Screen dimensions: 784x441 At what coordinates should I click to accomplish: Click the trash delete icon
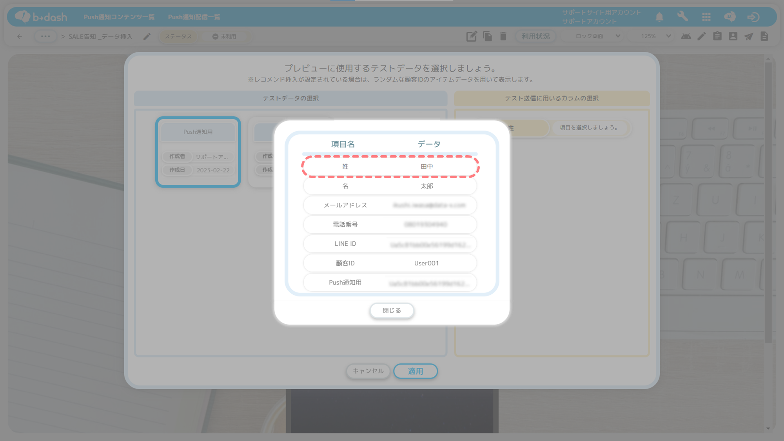(x=503, y=36)
